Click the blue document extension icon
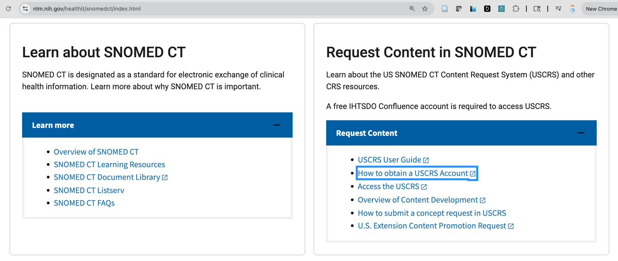Screen dimensions: 618x261 pos(445,9)
